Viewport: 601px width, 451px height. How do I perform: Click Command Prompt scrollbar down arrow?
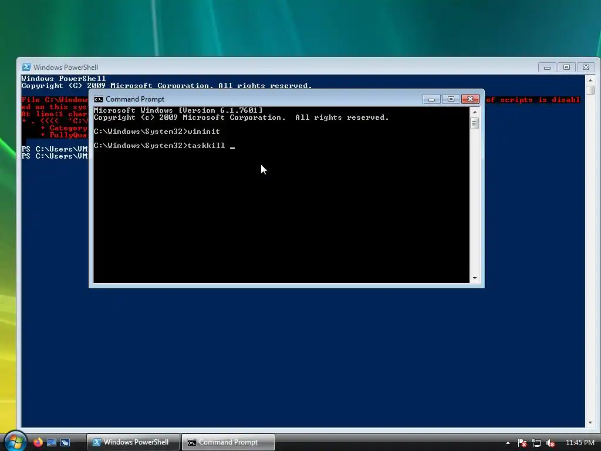[x=474, y=278]
